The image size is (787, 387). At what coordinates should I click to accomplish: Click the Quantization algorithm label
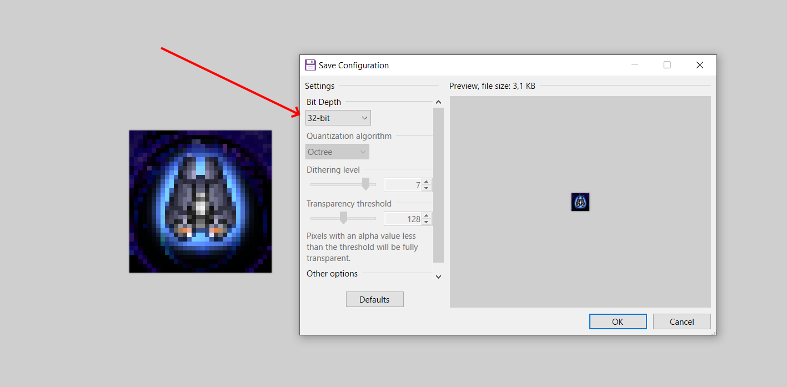[x=349, y=135]
